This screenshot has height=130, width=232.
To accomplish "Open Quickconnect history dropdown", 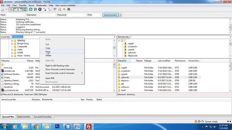I will [120, 15].
